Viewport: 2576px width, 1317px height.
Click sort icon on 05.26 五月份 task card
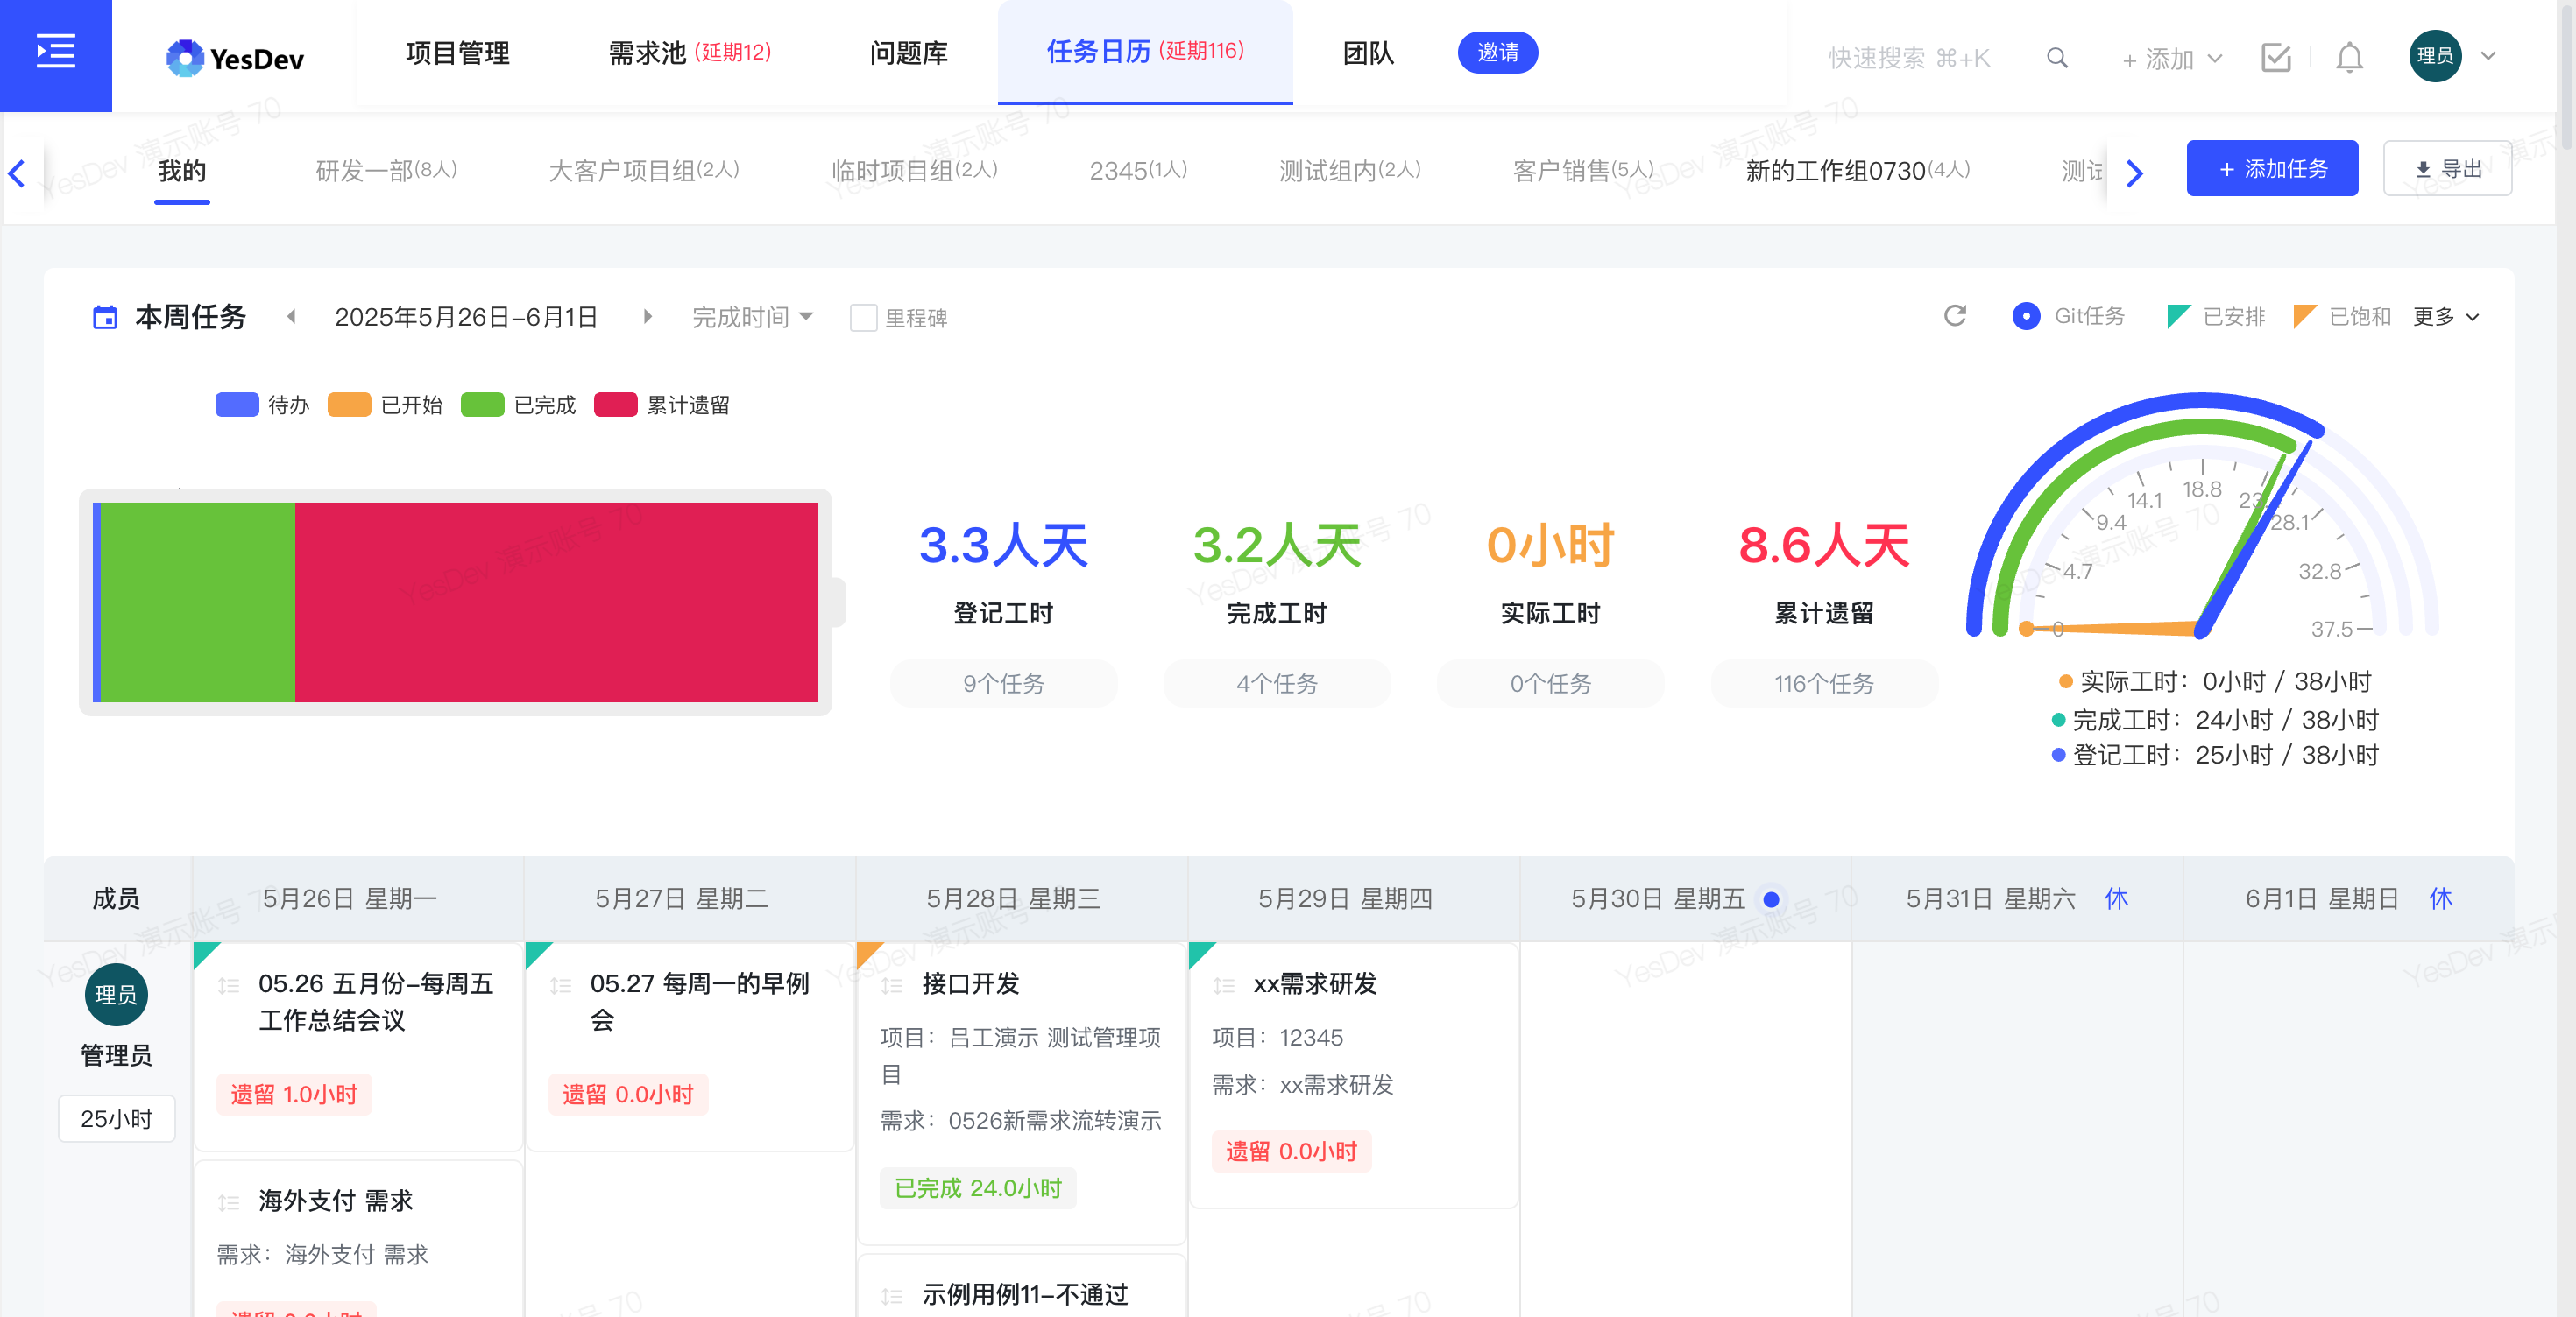[x=229, y=985]
